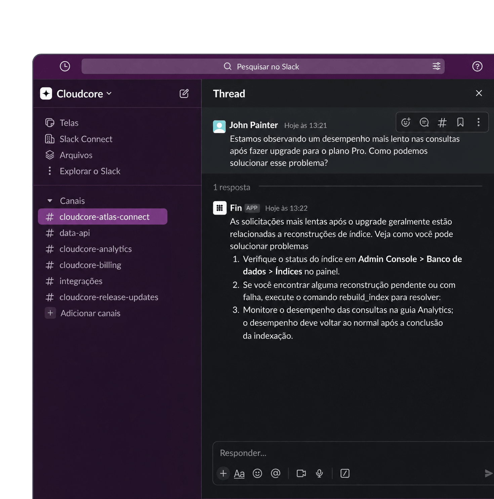Click the Arquivos layers icon
Screen dimensions: 494x499
coord(50,155)
